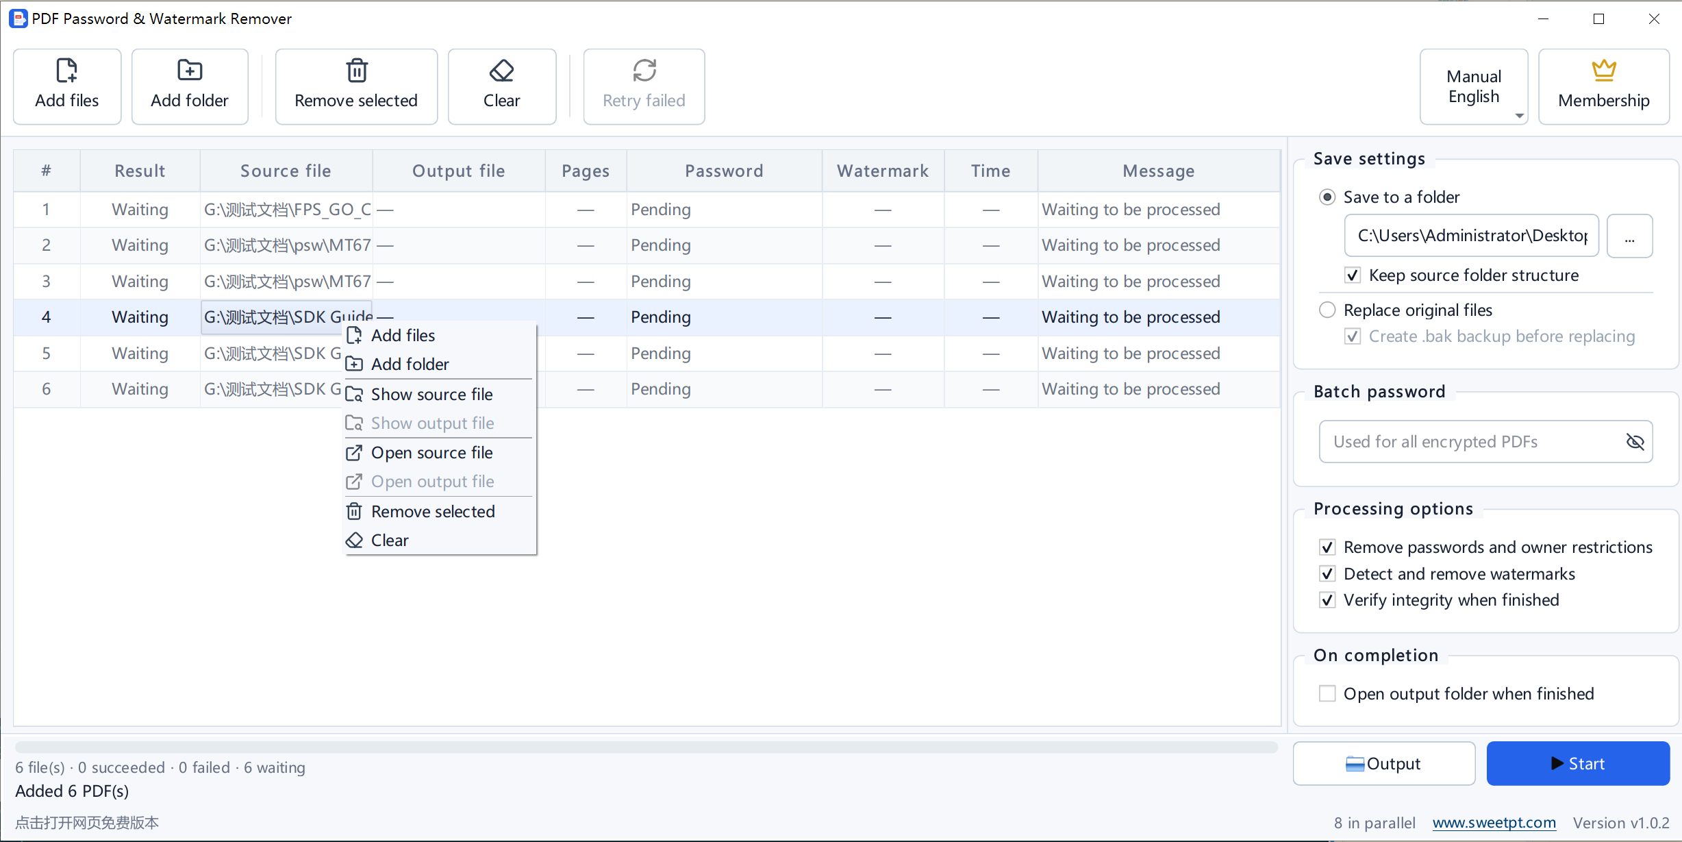Toggle Detect and remove watermarks checkbox

[1327, 574]
